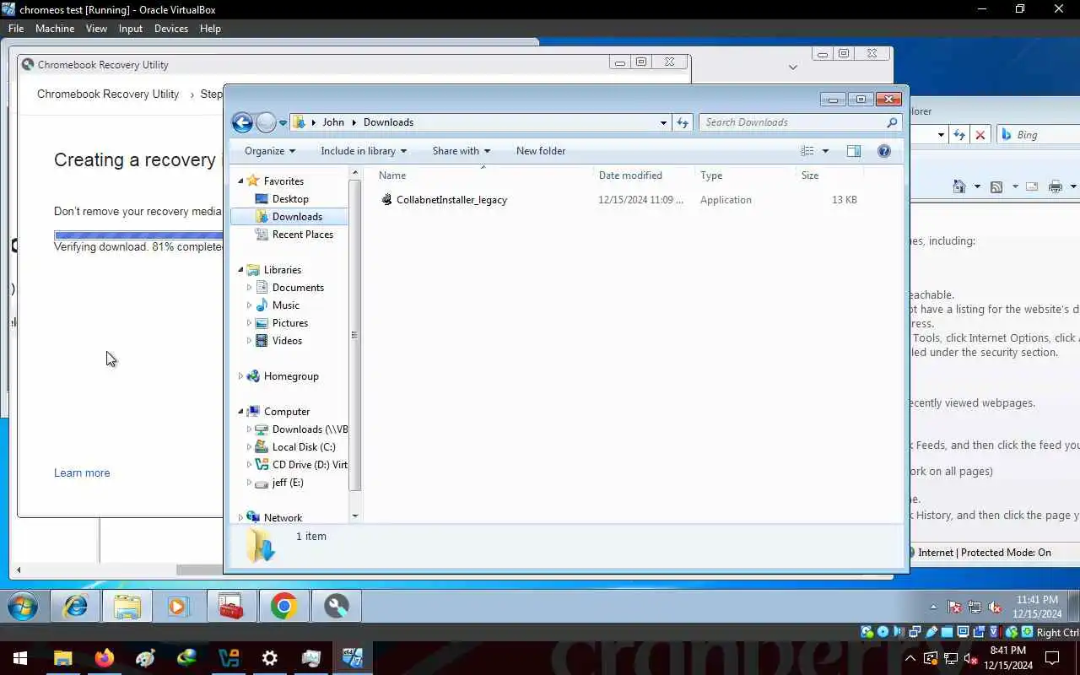The image size is (1080, 675).
Task: Click the Bing search box
Action: pyautogui.click(x=1039, y=135)
